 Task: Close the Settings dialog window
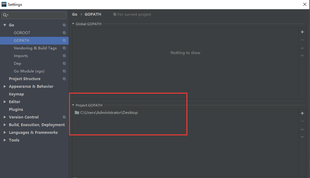(x=305, y=4)
